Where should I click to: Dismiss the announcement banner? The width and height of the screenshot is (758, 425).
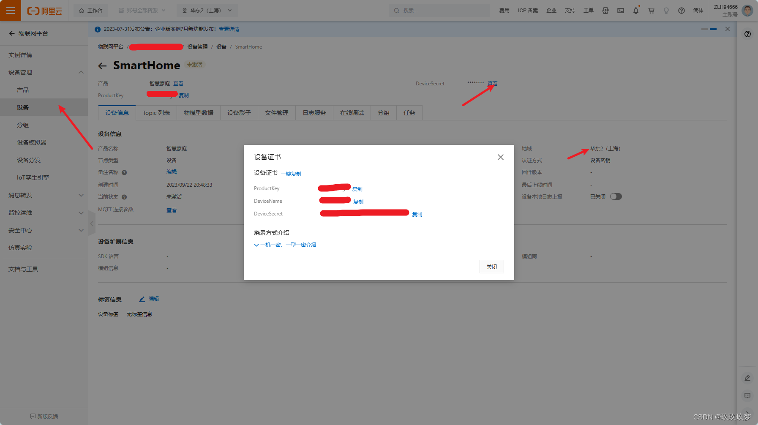[x=728, y=29]
